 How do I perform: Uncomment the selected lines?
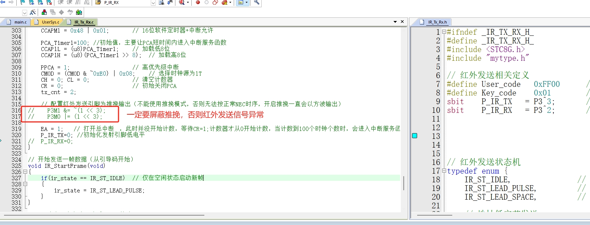87,2
